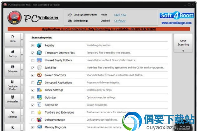Image resolution: width=198 pixels, height=131 pixels.
Task: Click the Start Scanning button
Action: tap(183, 41)
